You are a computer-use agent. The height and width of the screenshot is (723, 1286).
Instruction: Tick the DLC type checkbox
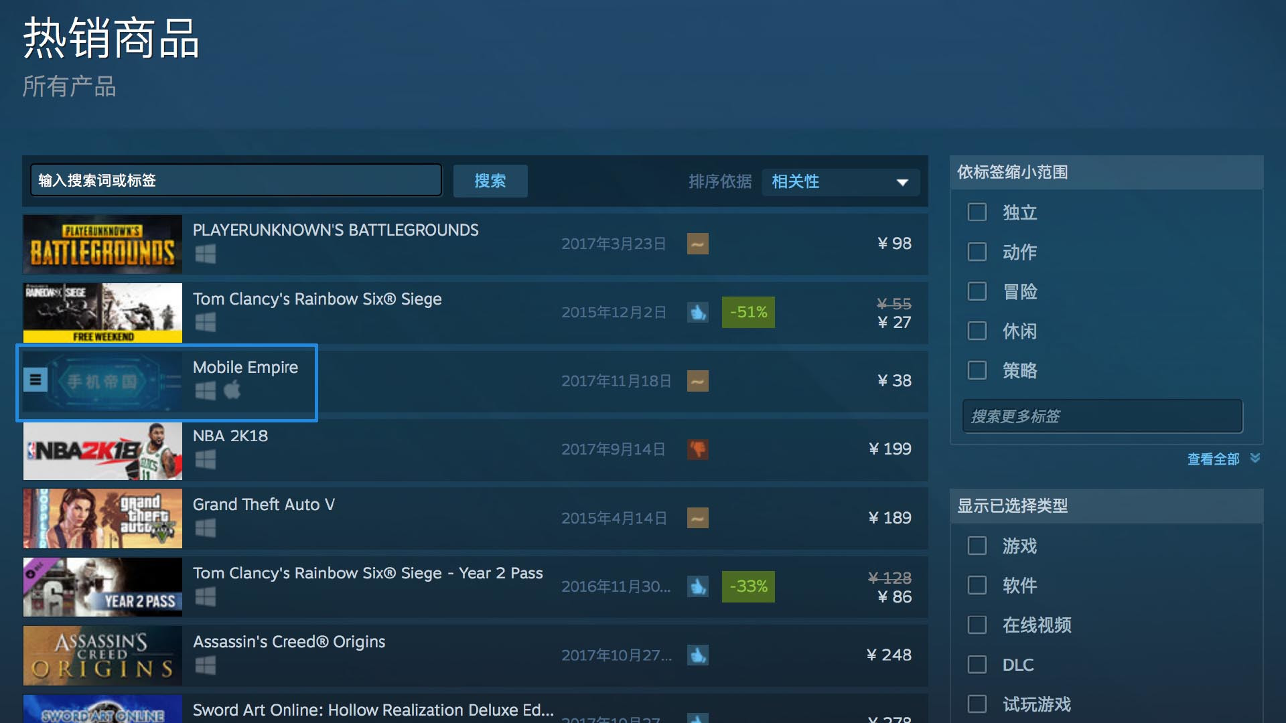click(977, 664)
